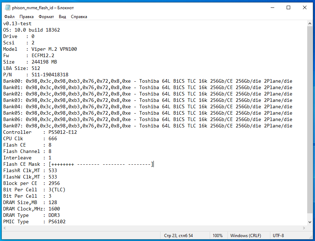
Task: Open the Файл menu
Action: coord(9,17)
